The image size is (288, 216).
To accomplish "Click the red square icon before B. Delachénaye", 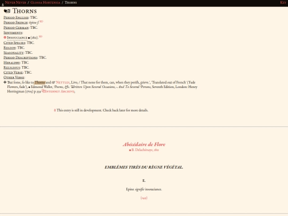I will point(130,150).
